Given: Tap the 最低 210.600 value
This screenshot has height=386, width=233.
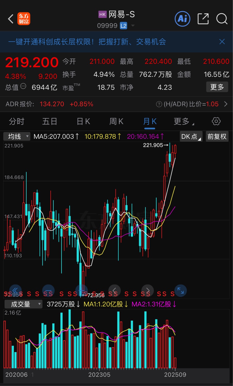Looking at the screenshot, I should coord(216,61).
